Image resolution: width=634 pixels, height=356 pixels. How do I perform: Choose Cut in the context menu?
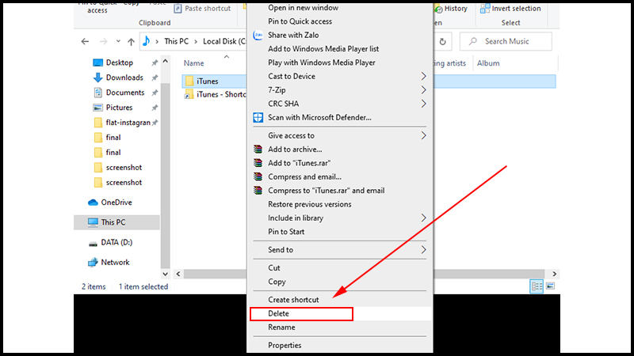click(273, 268)
